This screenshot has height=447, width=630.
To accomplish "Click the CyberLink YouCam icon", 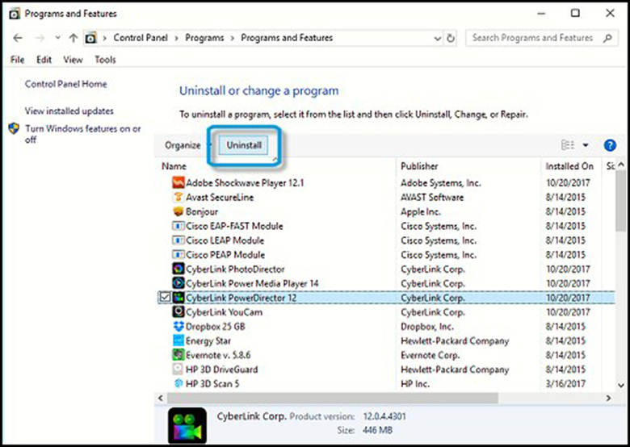I will pos(178,311).
